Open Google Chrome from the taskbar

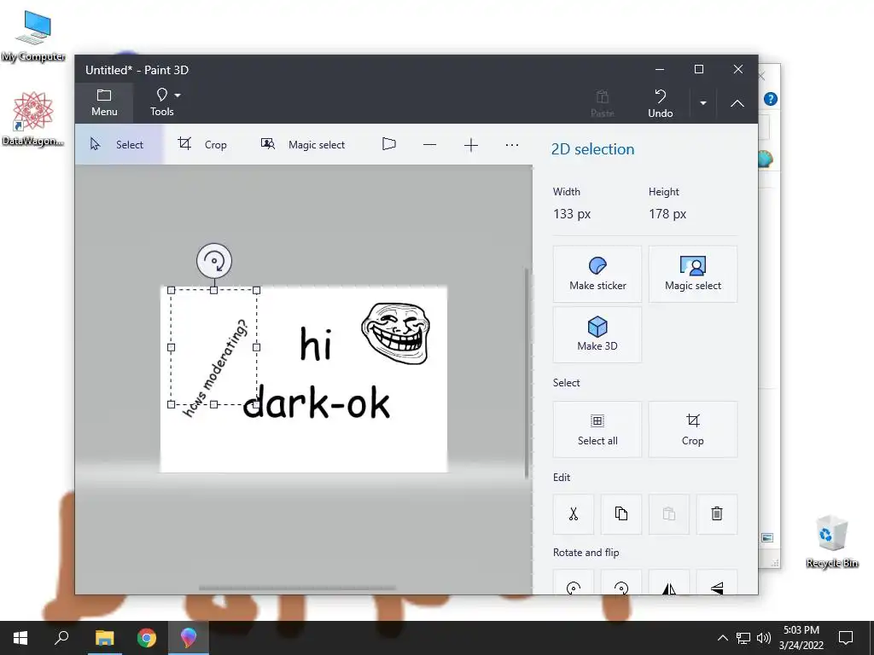(x=147, y=638)
